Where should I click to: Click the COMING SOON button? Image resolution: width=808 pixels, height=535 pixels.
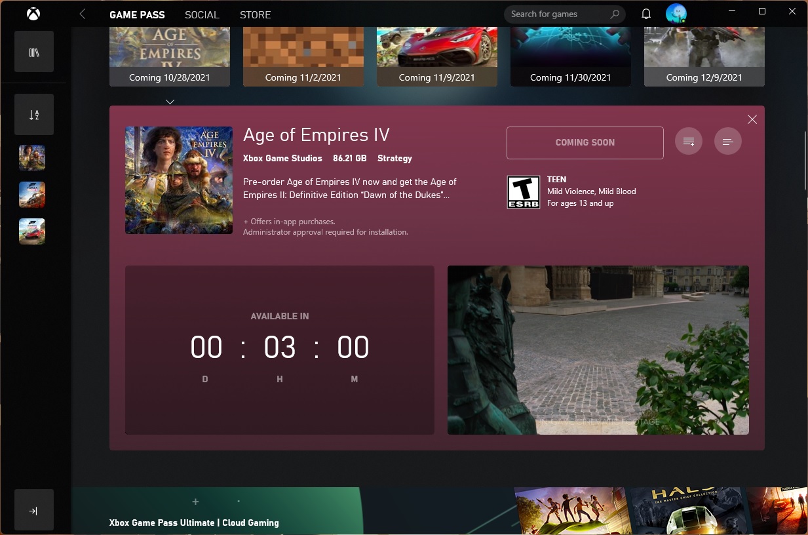[x=585, y=142]
